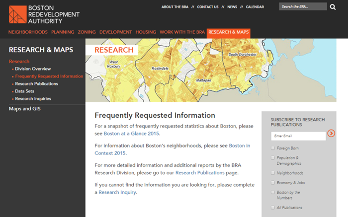Click the Boston Redevelopment Authority logo

pyautogui.click(x=36, y=14)
